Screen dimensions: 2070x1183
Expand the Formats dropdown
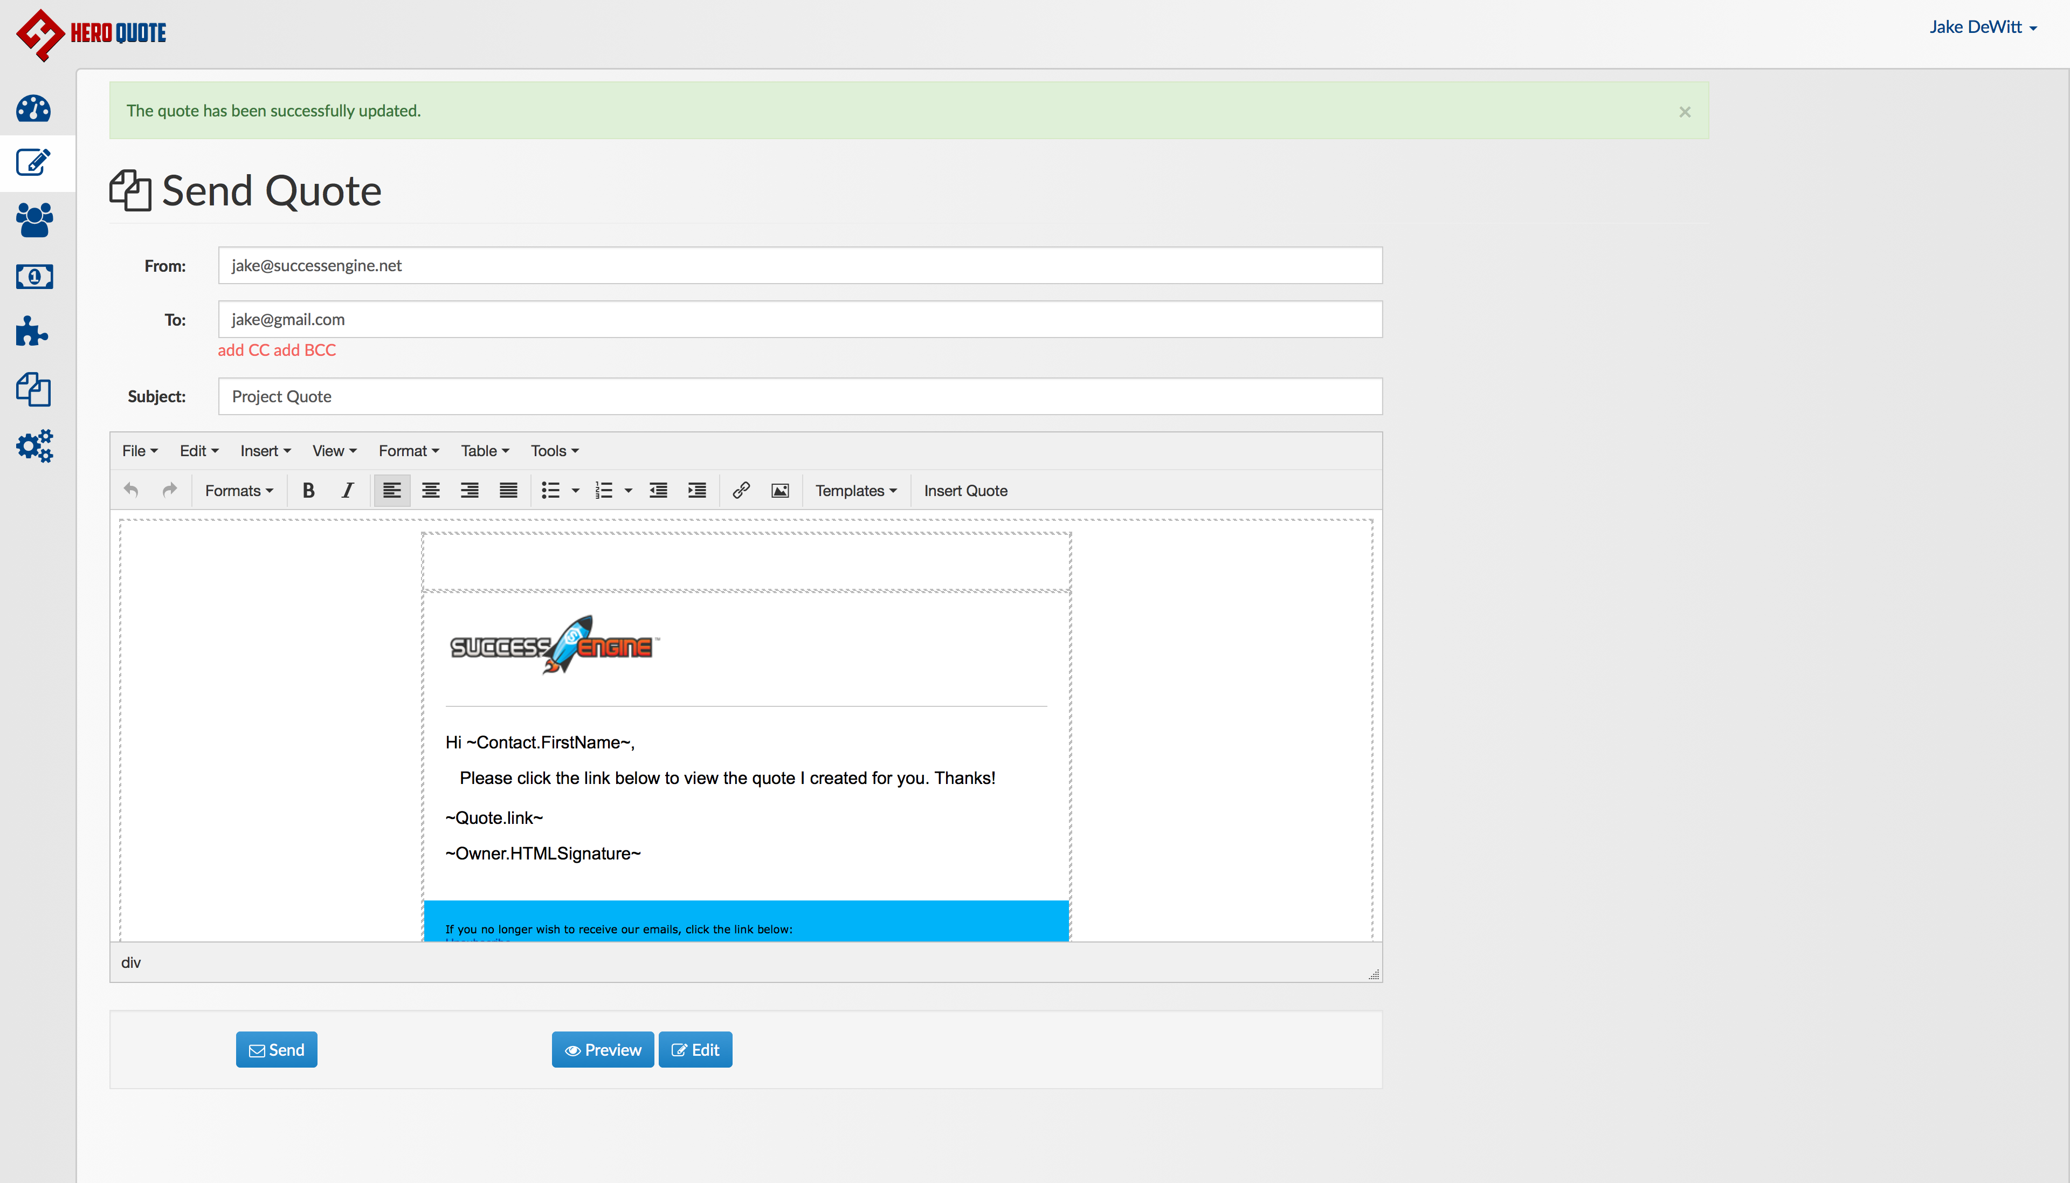239,490
